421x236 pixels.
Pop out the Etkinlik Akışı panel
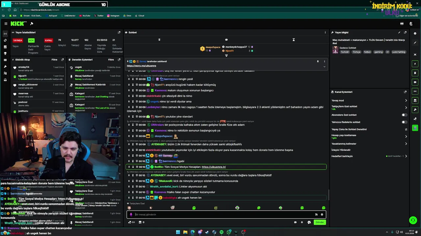coord(62,60)
